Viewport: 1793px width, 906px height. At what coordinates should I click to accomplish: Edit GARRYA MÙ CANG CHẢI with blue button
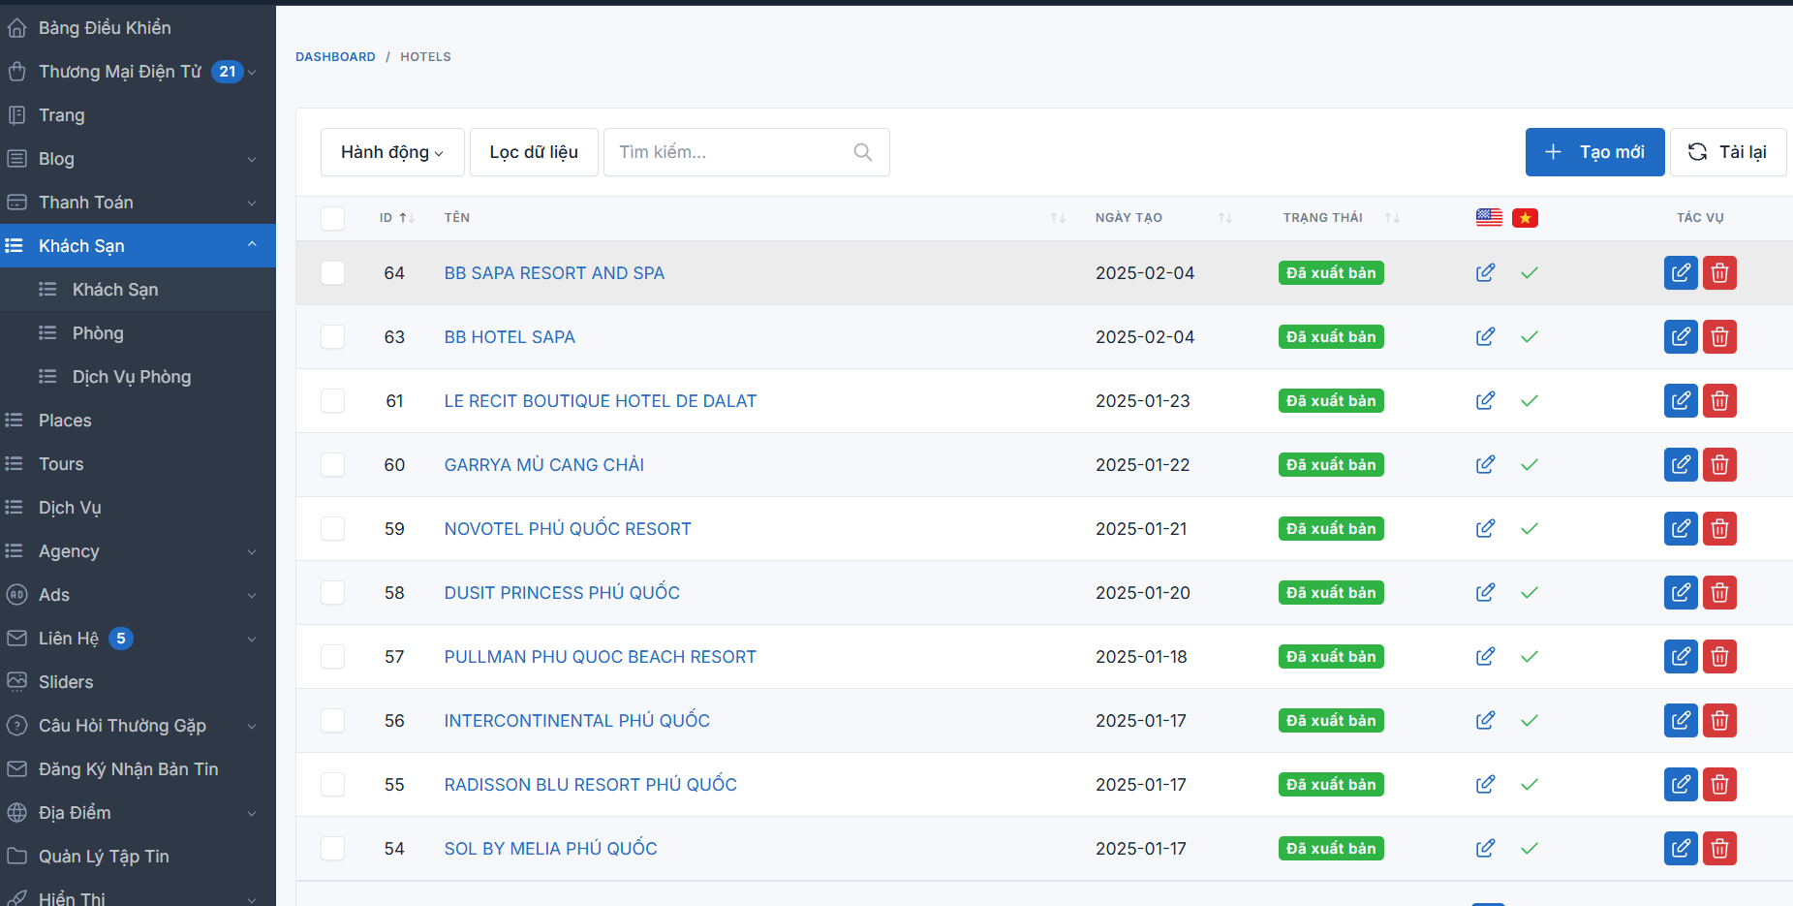point(1681,465)
